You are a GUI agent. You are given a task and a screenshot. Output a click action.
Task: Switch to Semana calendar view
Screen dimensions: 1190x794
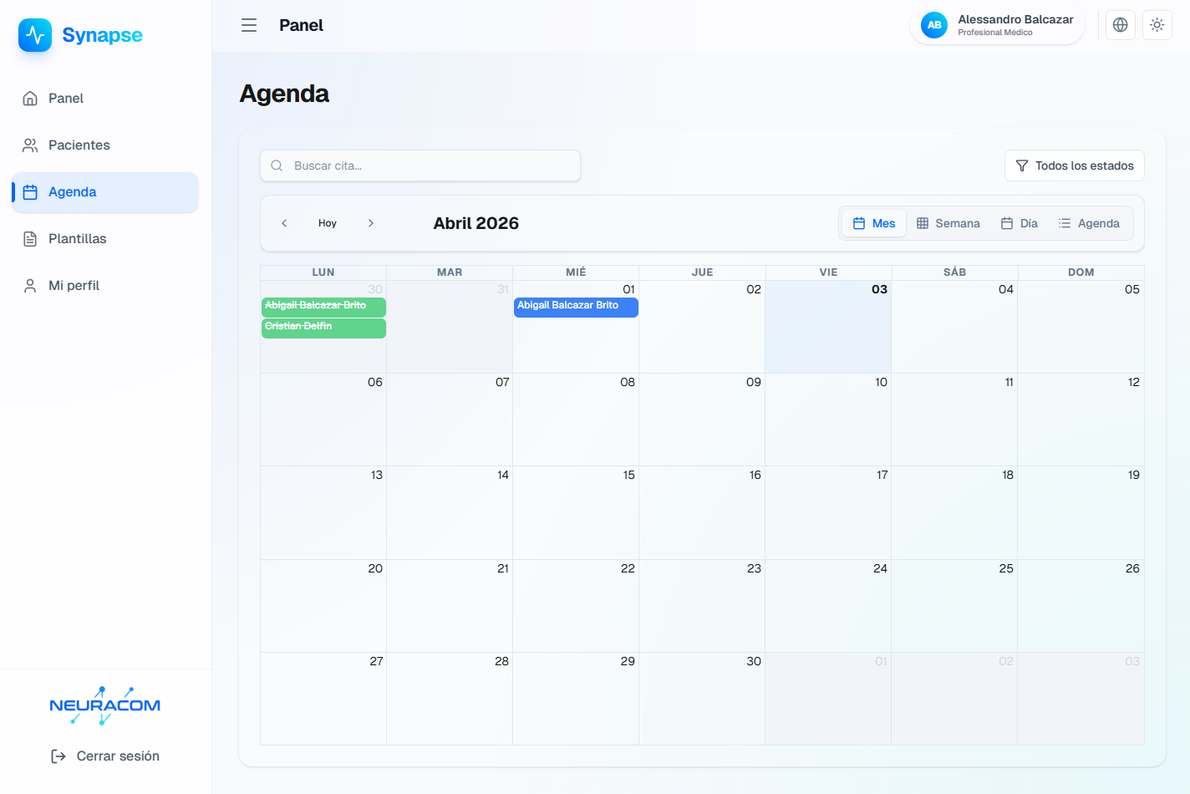coord(948,223)
